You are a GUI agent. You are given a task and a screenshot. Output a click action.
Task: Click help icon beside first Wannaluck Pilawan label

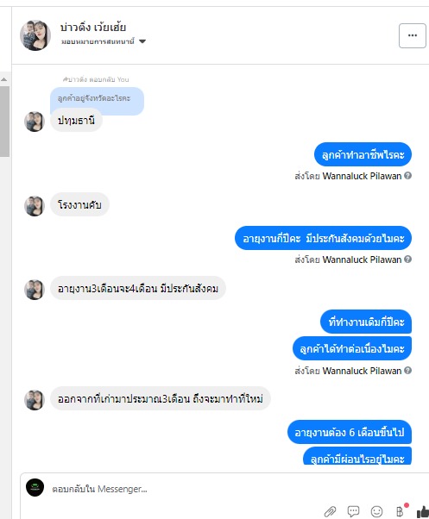tap(408, 175)
